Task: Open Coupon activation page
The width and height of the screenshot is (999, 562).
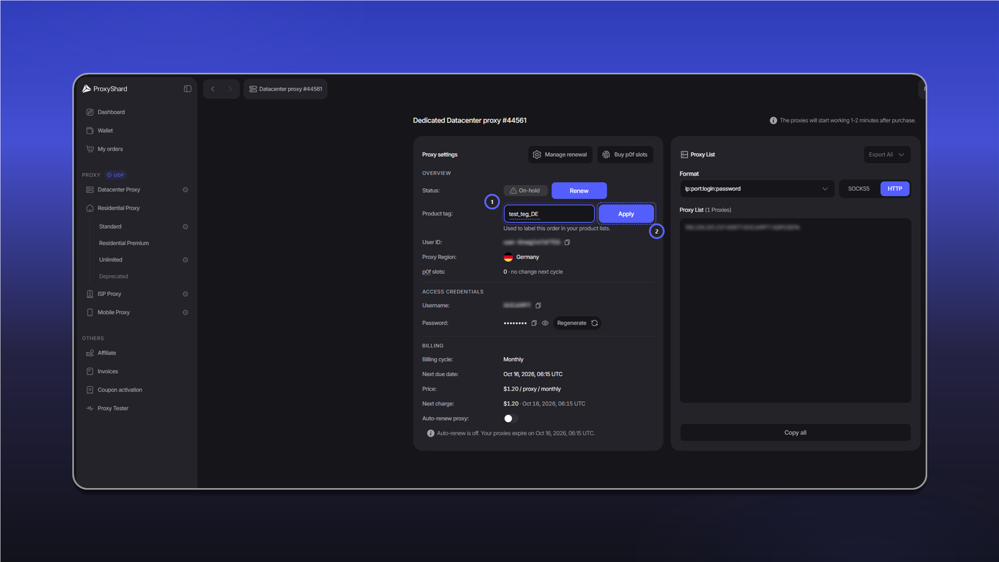Action: pyautogui.click(x=120, y=390)
